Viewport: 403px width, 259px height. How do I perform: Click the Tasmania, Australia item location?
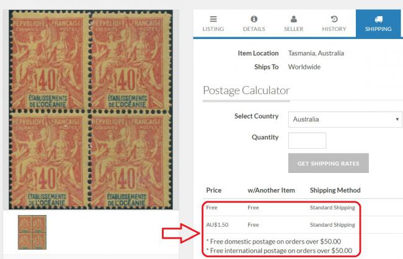(x=316, y=53)
